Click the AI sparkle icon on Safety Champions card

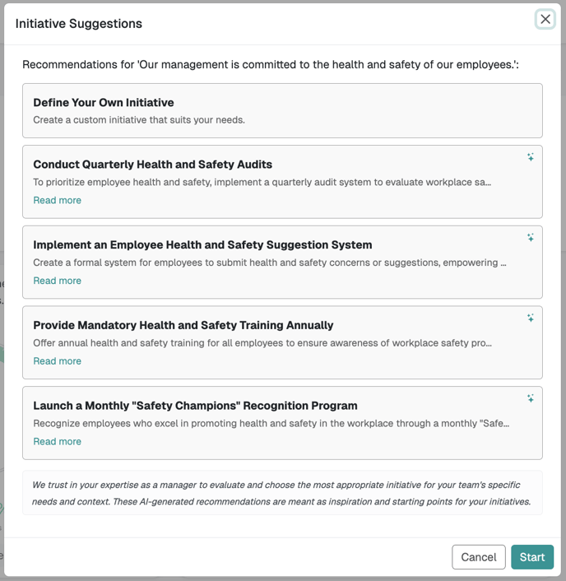[x=531, y=398]
